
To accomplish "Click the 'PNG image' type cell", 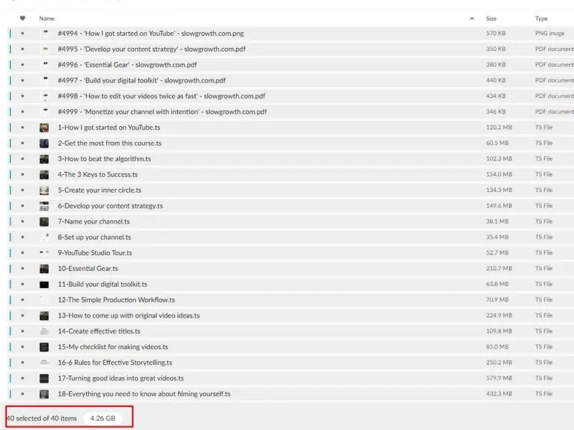I will [550, 33].
